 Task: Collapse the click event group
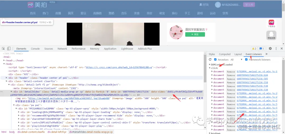pyautogui.click(x=210, y=68)
